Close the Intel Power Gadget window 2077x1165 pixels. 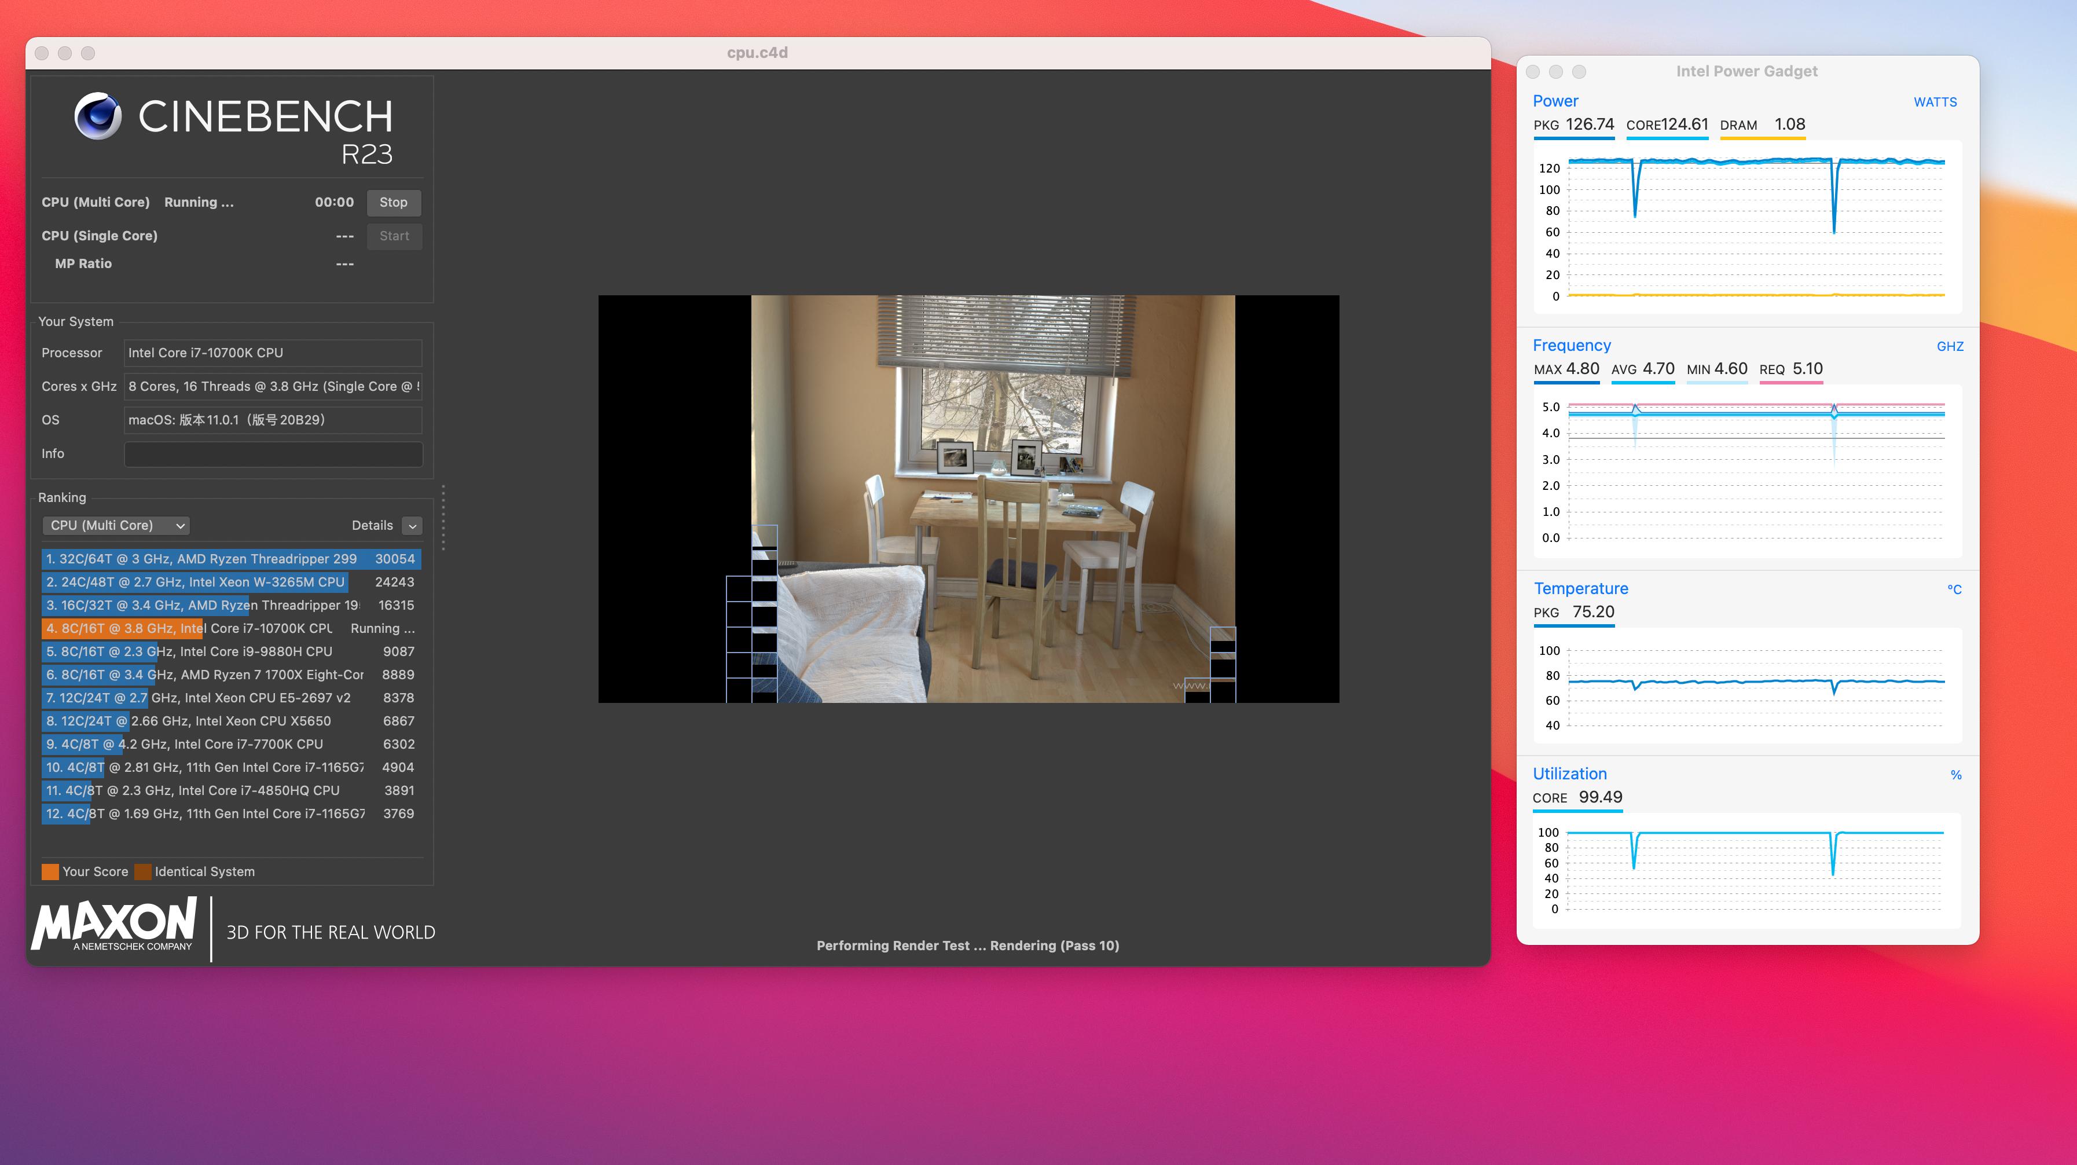1533,72
